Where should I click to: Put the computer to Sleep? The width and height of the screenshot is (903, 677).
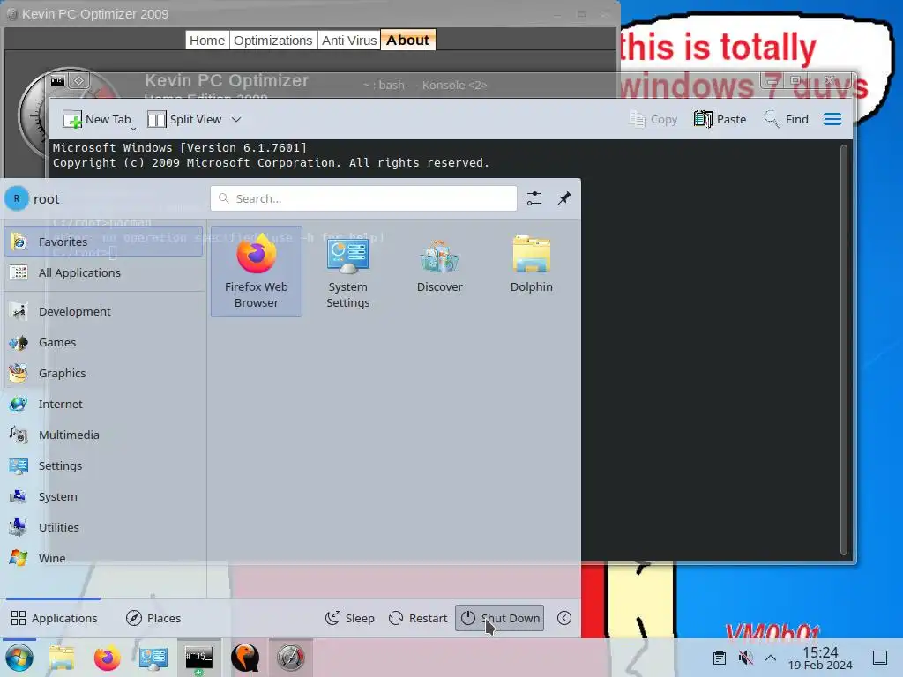(349, 618)
